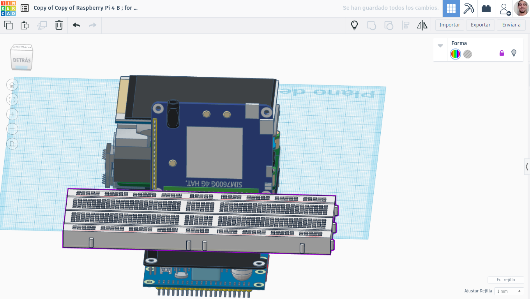Show all hidden shapes lightbulb
This screenshot has width=530, height=299.
pyautogui.click(x=354, y=25)
